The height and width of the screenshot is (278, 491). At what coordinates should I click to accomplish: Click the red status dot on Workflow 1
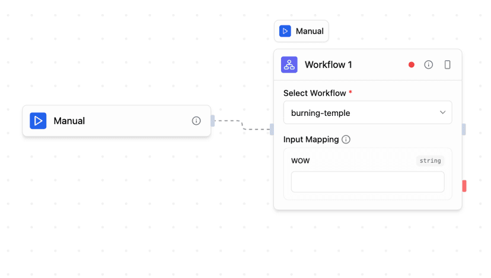coord(412,64)
